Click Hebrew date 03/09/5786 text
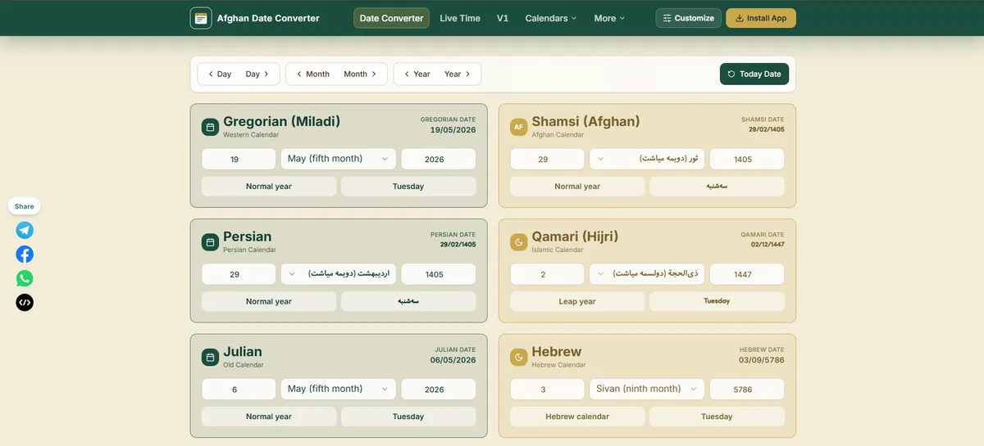This screenshot has width=984, height=446. [x=762, y=359]
